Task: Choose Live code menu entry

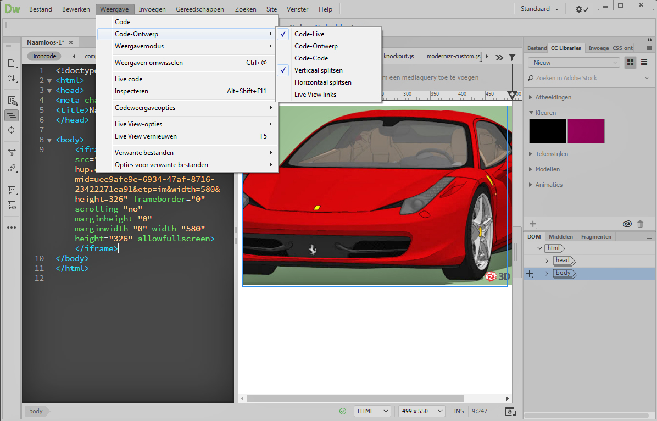Action: (x=187, y=79)
